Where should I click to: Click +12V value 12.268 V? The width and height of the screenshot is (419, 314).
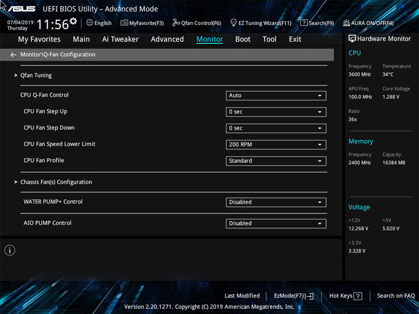coord(358,229)
